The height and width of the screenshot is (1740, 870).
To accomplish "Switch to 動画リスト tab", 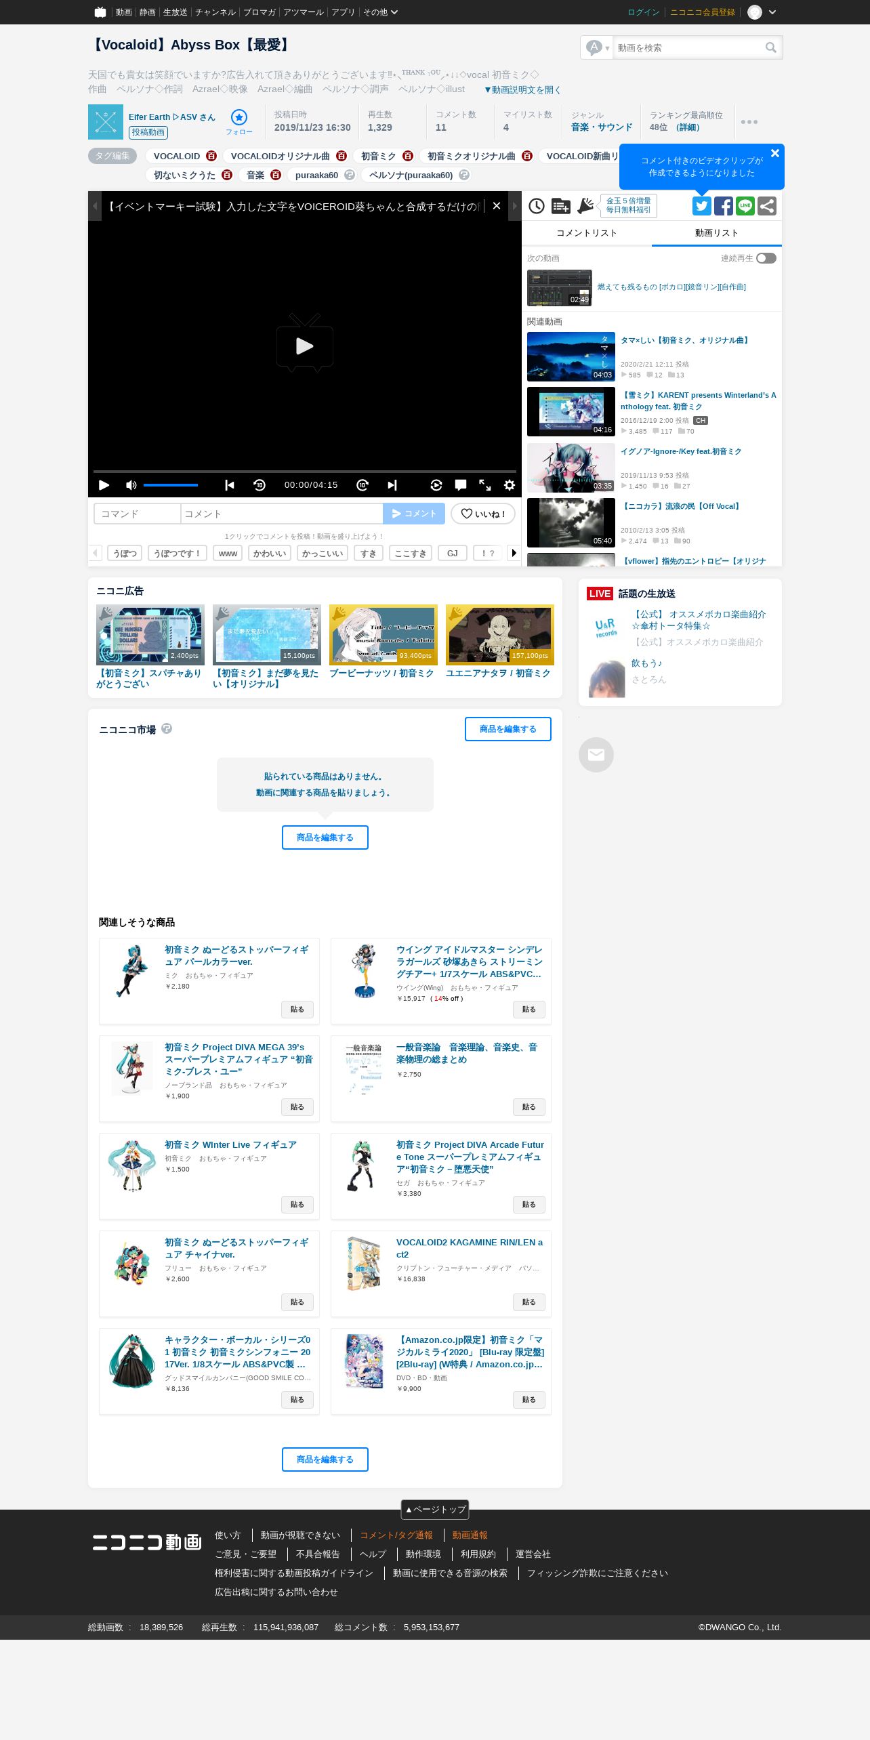I will [717, 233].
